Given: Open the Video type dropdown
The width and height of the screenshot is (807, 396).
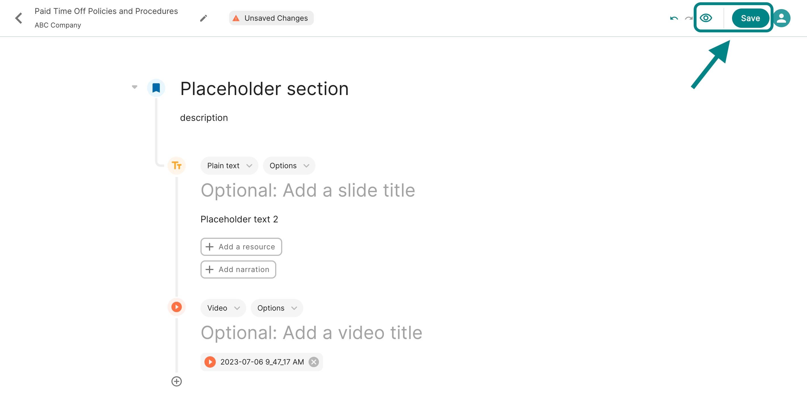Looking at the screenshot, I should pos(223,308).
